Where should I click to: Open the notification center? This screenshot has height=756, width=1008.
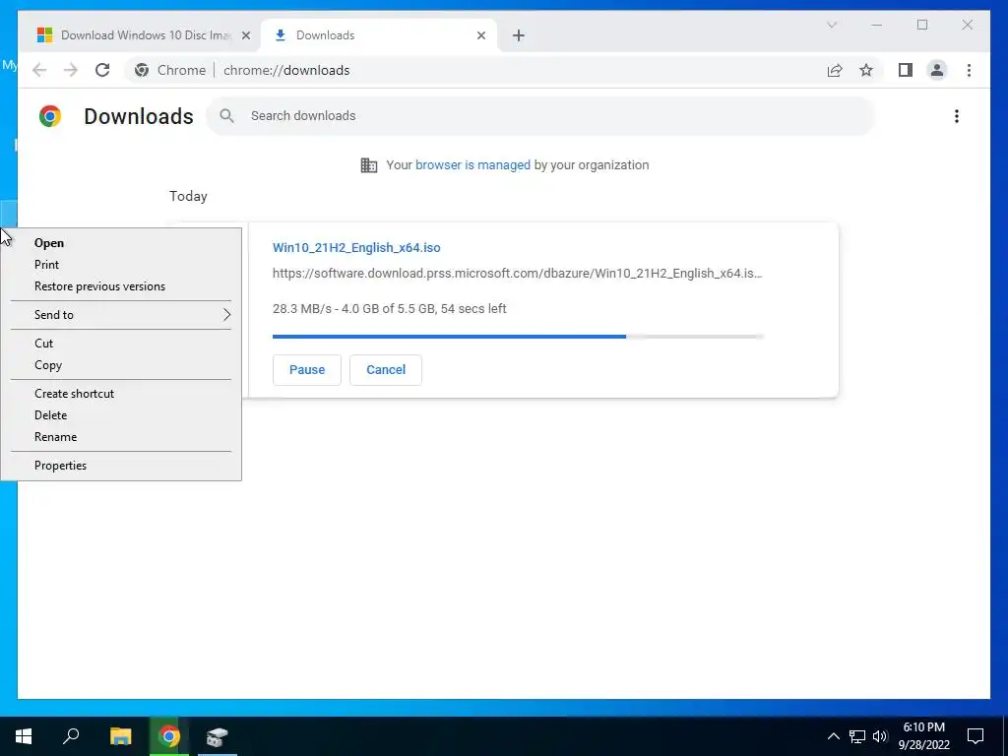click(976, 736)
